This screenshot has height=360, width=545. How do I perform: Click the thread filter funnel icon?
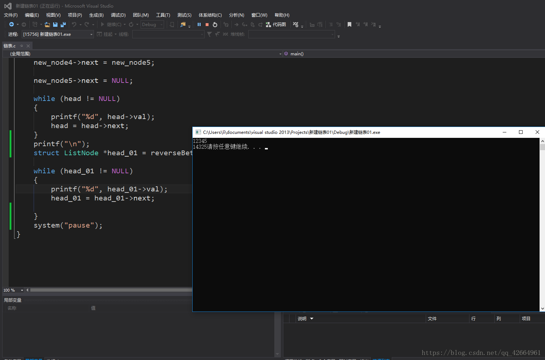pyautogui.click(x=209, y=34)
